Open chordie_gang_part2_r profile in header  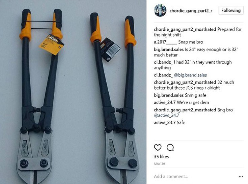click(x=191, y=11)
